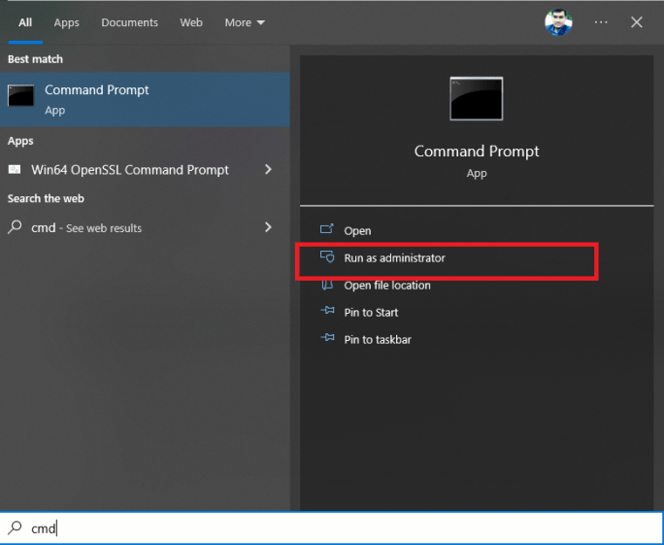Image resolution: width=664 pixels, height=545 pixels.
Task: Open the Win64 OpenSSL Command Prompt result
Action: (130, 170)
